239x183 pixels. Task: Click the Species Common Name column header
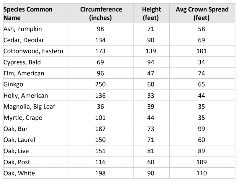[28, 14]
